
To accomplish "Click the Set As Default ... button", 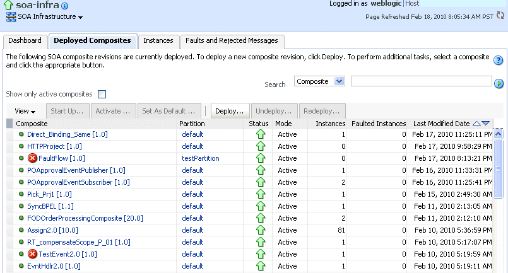I will tap(168, 111).
